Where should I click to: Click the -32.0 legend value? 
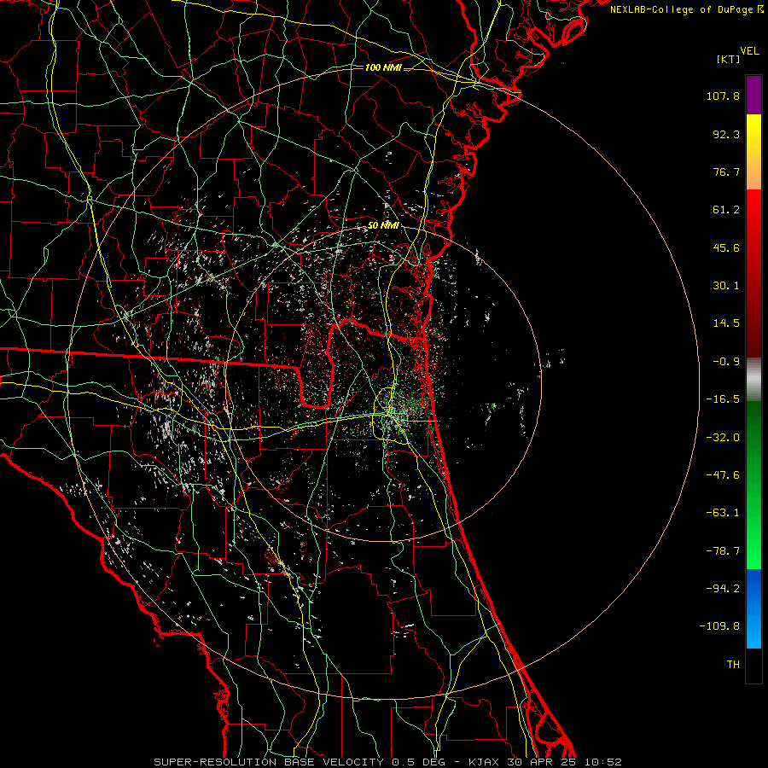click(x=723, y=437)
